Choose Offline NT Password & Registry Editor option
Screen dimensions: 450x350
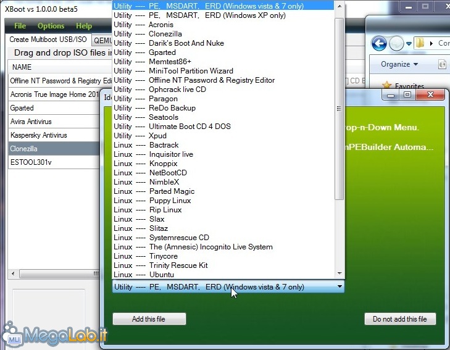pyautogui.click(x=223, y=80)
